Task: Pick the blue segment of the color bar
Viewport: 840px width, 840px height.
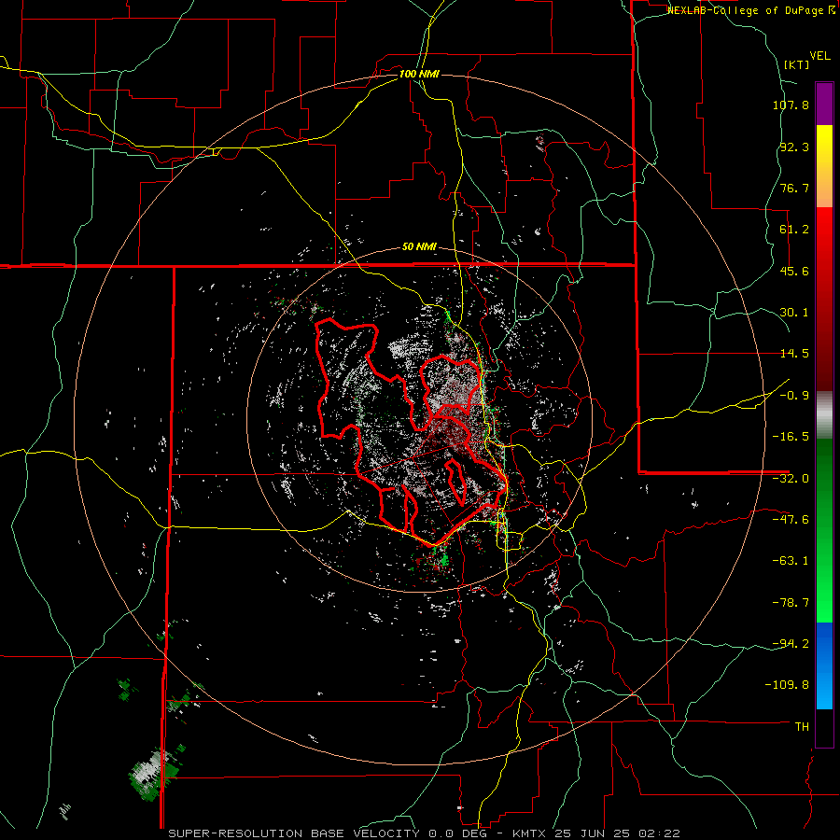Action: coord(824,665)
